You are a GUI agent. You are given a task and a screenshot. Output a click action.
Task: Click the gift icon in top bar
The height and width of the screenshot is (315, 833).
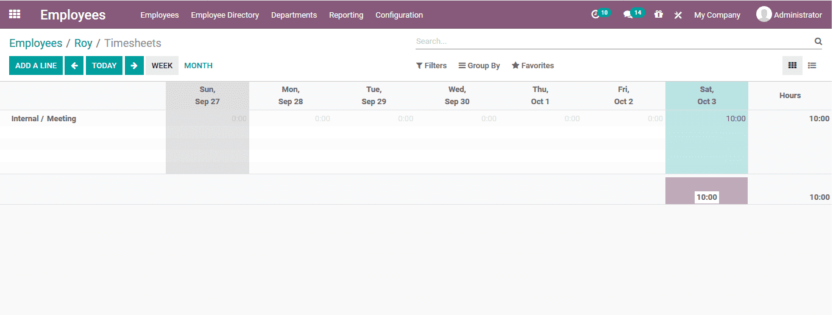coord(659,15)
